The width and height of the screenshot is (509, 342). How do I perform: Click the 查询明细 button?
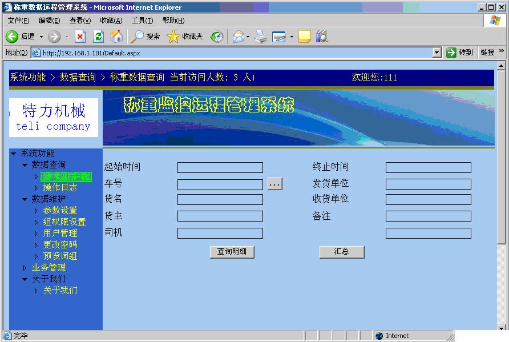tap(232, 252)
